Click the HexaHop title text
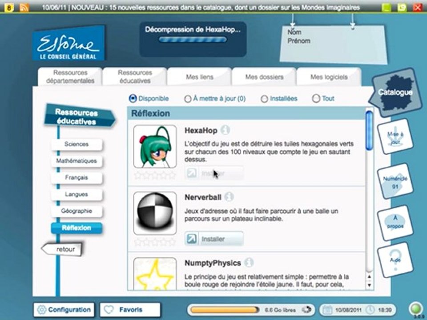 point(201,131)
